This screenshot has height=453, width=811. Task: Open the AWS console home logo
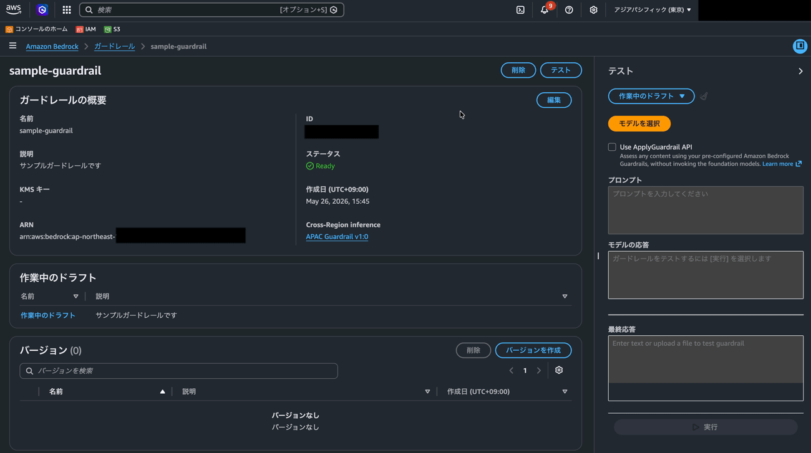[13, 9]
